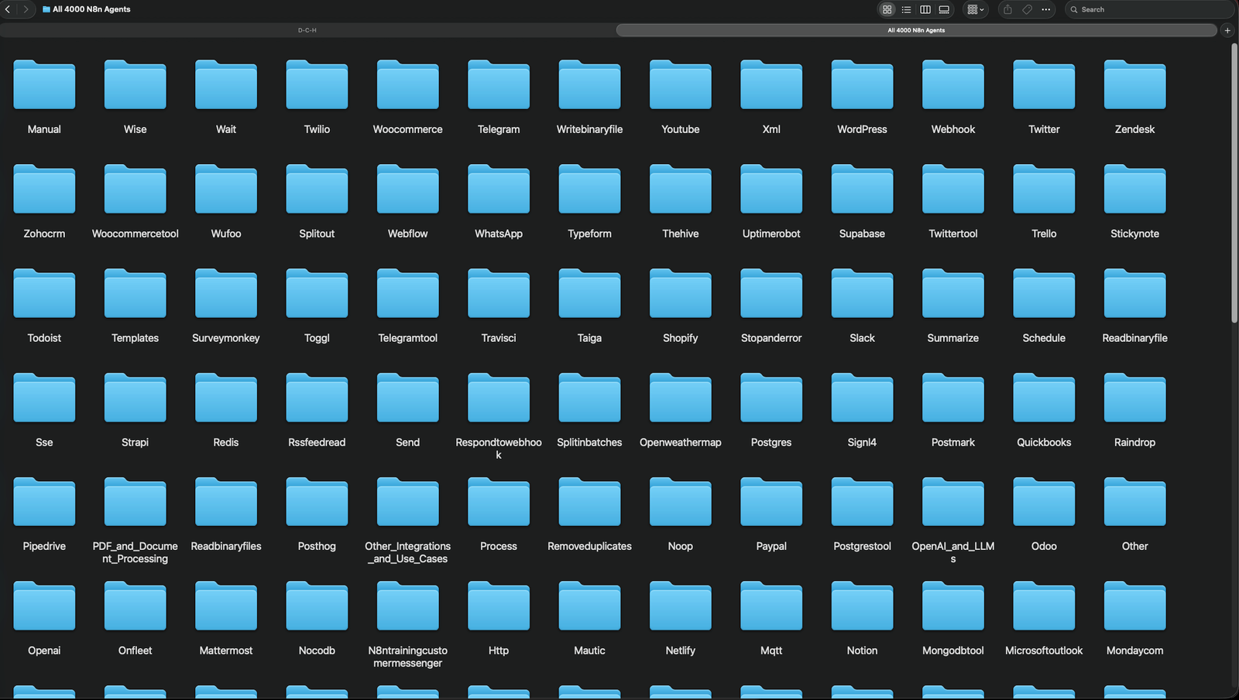Click the N8ntrainingcustomermessenger folder name
This screenshot has width=1239, height=700.
(x=408, y=657)
